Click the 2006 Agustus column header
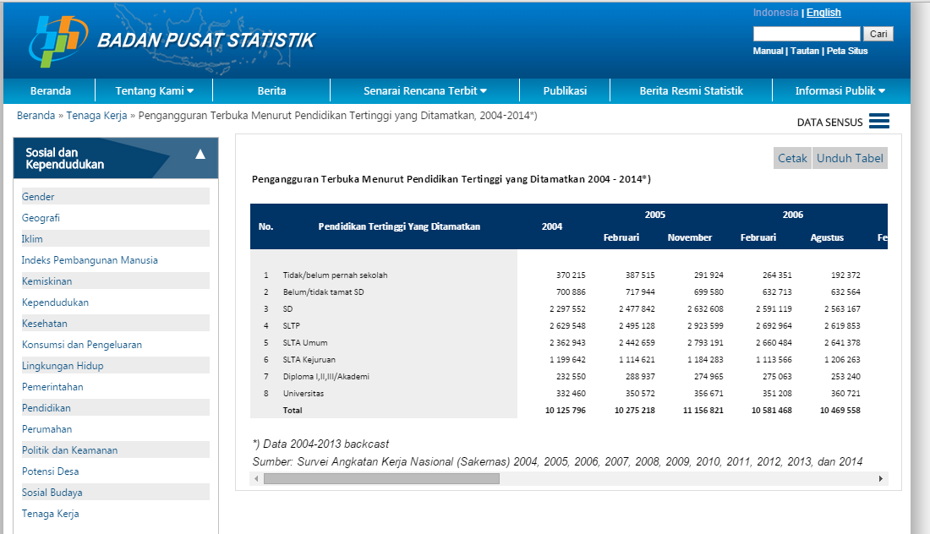 (827, 237)
